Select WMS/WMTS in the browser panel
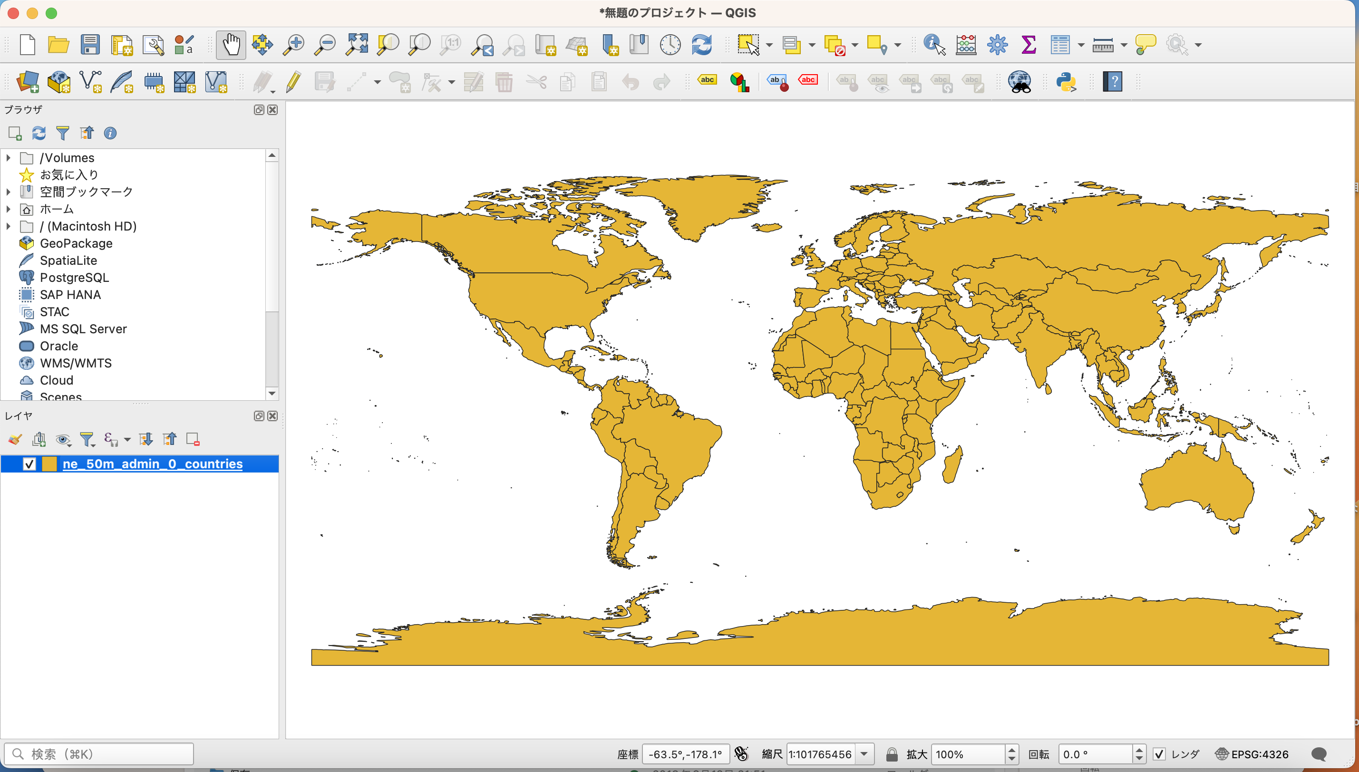The width and height of the screenshot is (1359, 772). click(76, 363)
